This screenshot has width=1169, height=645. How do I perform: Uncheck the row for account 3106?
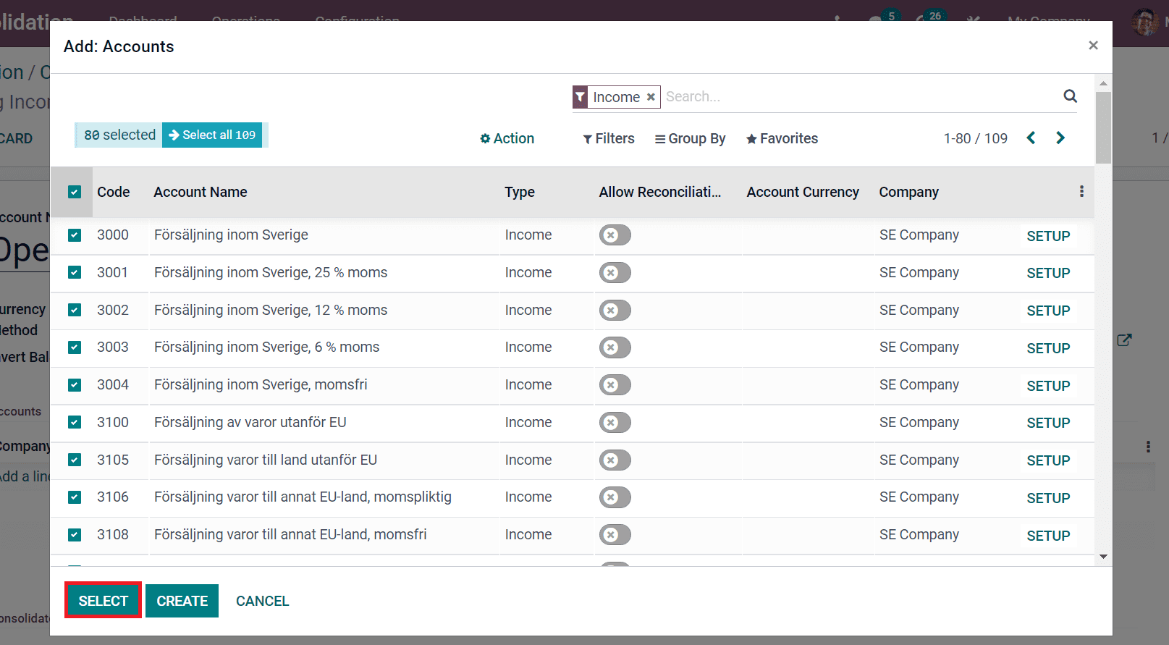click(75, 497)
